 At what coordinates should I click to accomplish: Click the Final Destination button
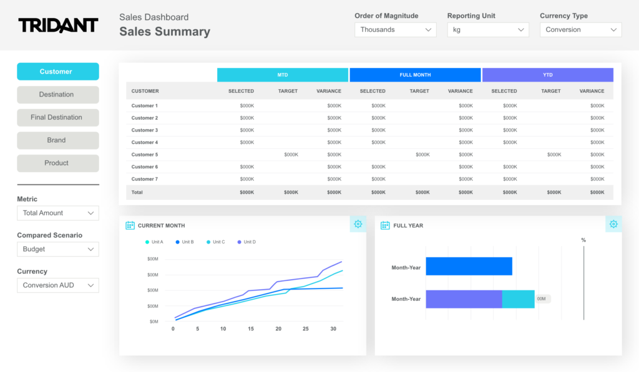[x=58, y=117]
